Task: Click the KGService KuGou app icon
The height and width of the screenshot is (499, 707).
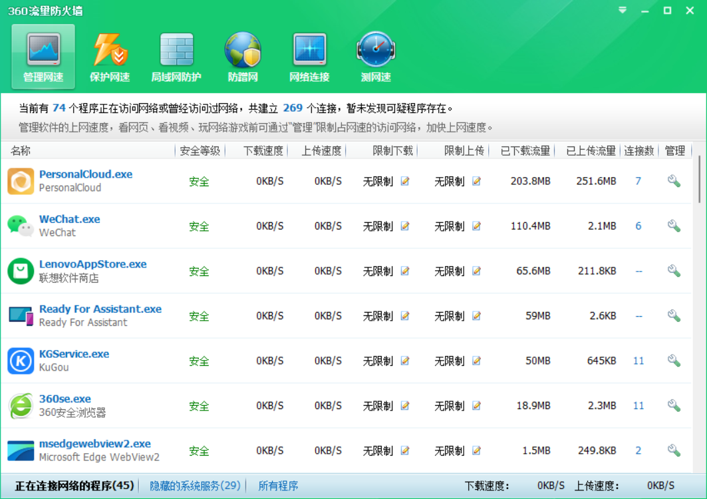Action: (x=21, y=361)
